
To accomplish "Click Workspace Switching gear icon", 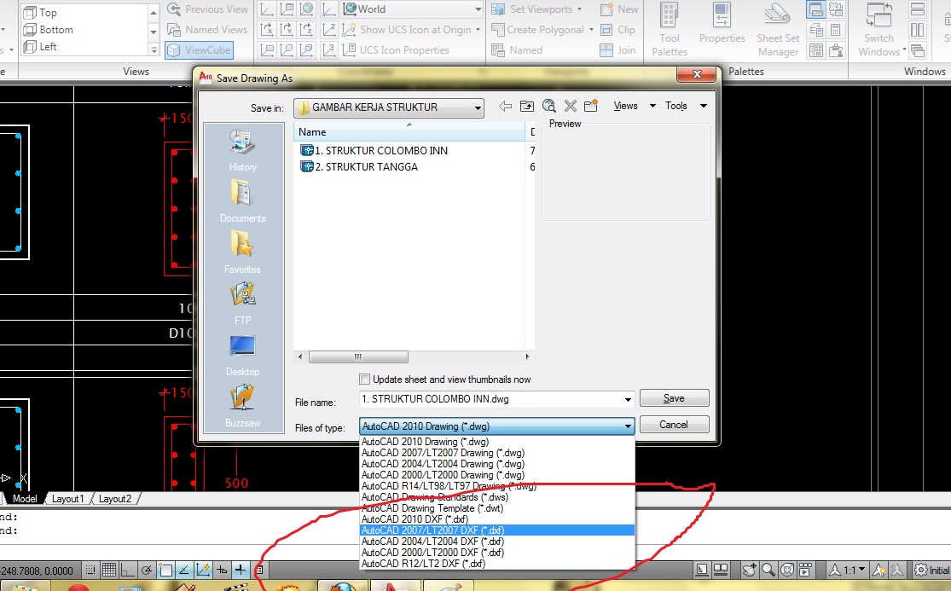I will coord(920,570).
